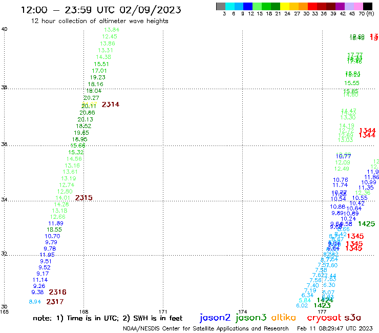Select the green time stamp 1423

[x=322, y=305]
